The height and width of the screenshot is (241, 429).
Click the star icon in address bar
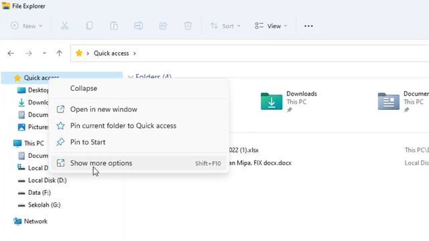tap(79, 53)
